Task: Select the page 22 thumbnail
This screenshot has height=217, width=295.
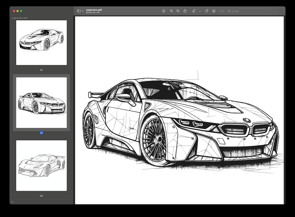Action: [41, 42]
